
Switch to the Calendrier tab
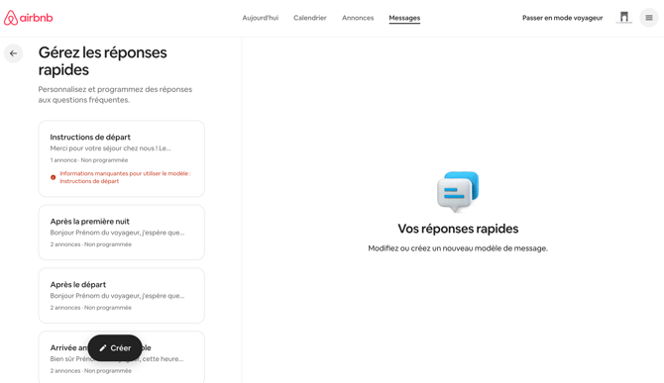point(310,18)
